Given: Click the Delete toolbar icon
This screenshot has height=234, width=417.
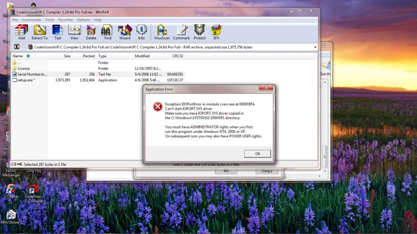Looking at the screenshot, I should tap(91, 32).
